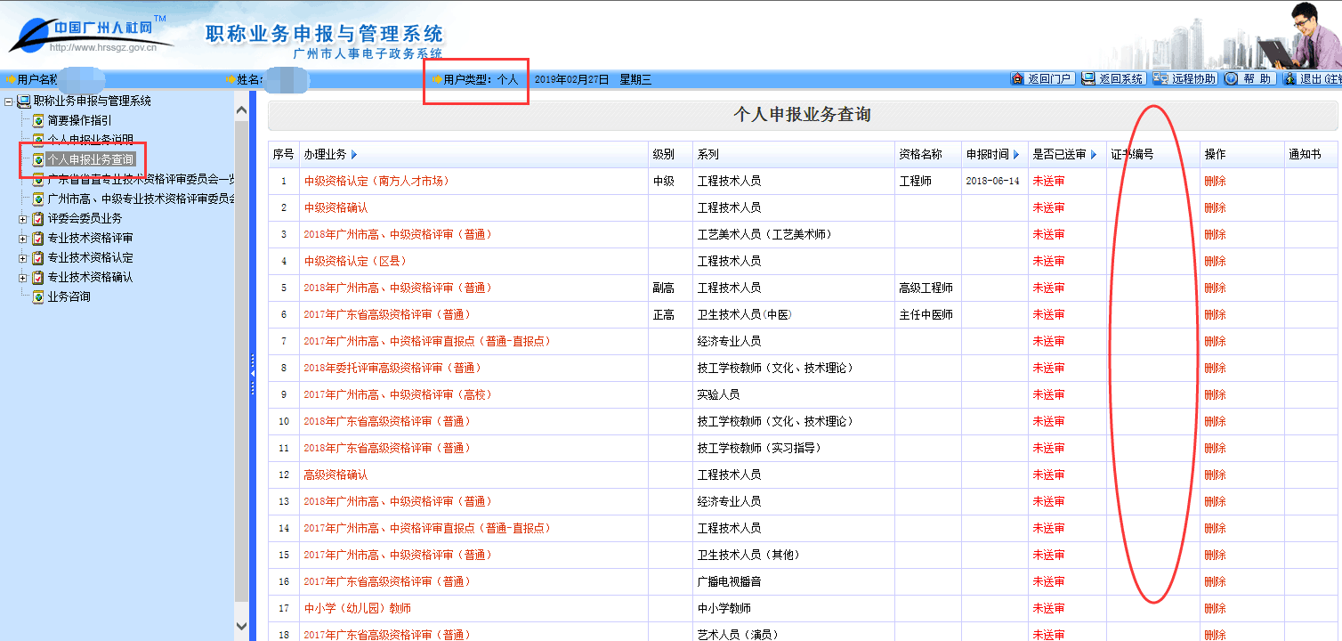The height and width of the screenshot is (641, 1342).
Task: Open 远程协助 remote assistance icon
Action: point(1160,79)
